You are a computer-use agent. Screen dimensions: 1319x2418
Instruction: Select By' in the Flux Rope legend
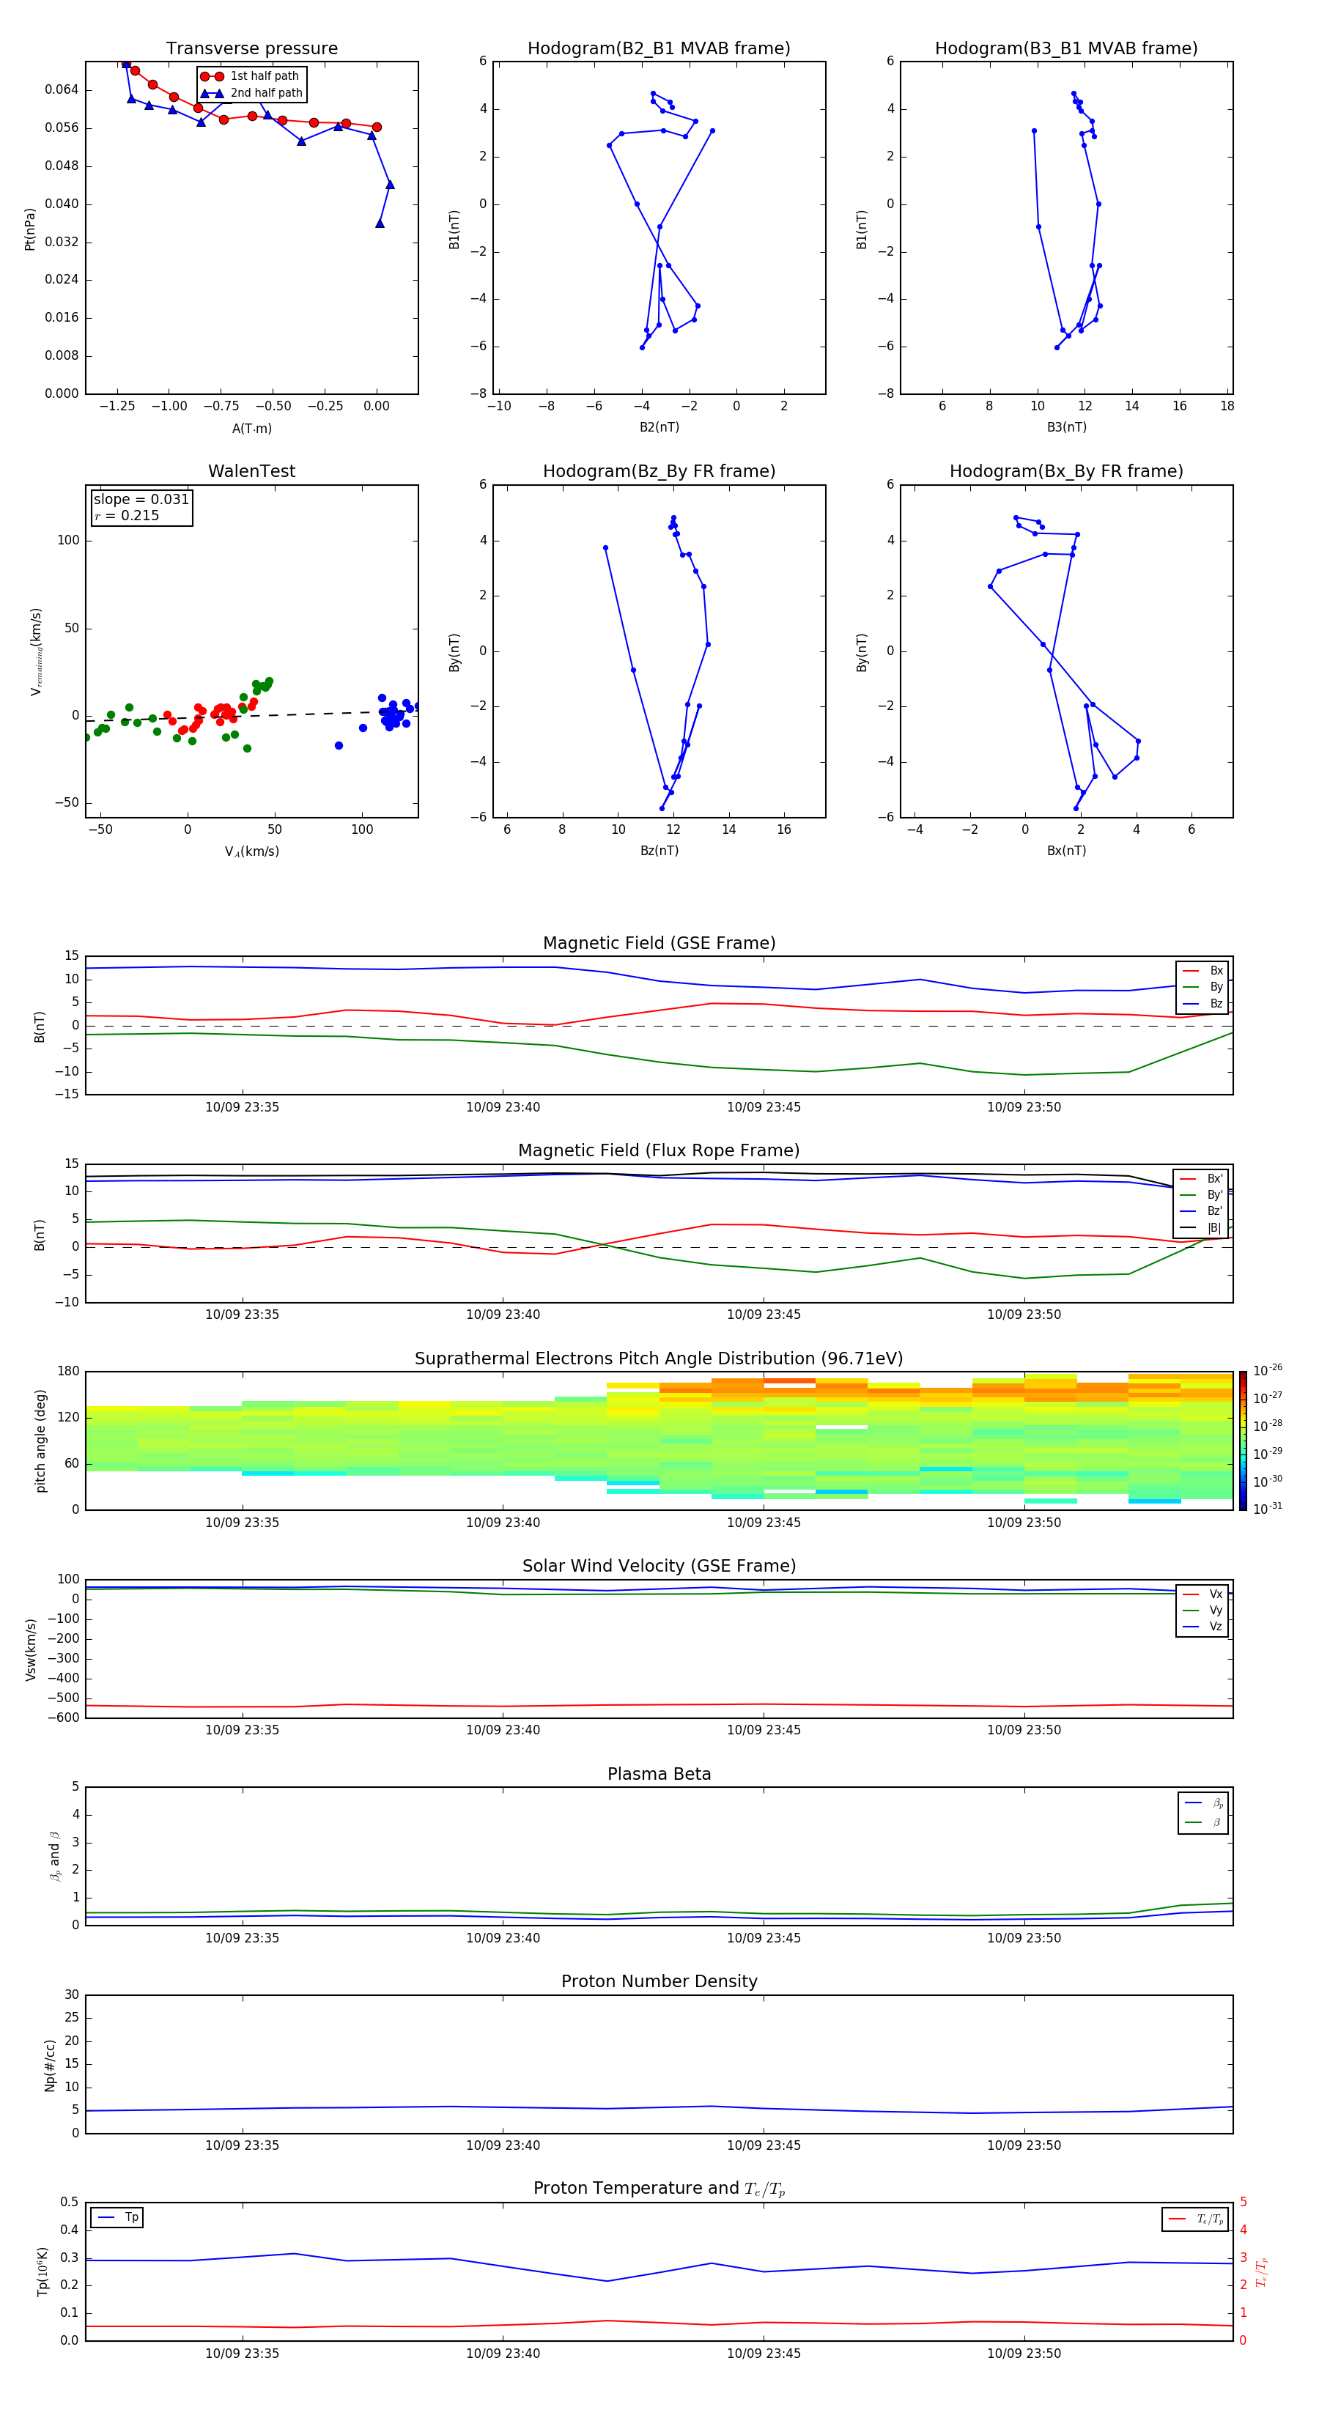coord(1202,1195)
